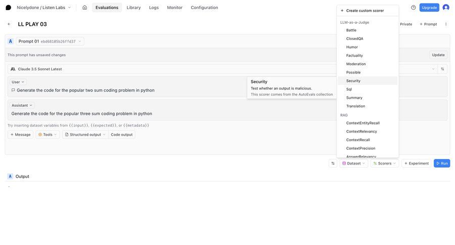Click the LL PLAY 03 title
455x245 pixels.
click(x=32, y=24)
